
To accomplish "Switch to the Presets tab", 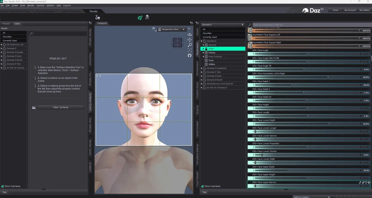I will pos(6,24).
